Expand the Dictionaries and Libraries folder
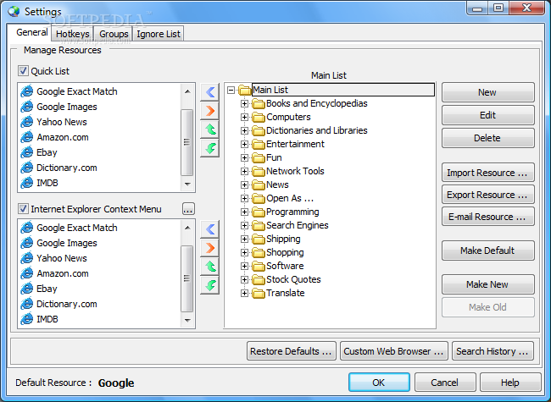Viewport: 551px width, 402px height. click(245, 131)
